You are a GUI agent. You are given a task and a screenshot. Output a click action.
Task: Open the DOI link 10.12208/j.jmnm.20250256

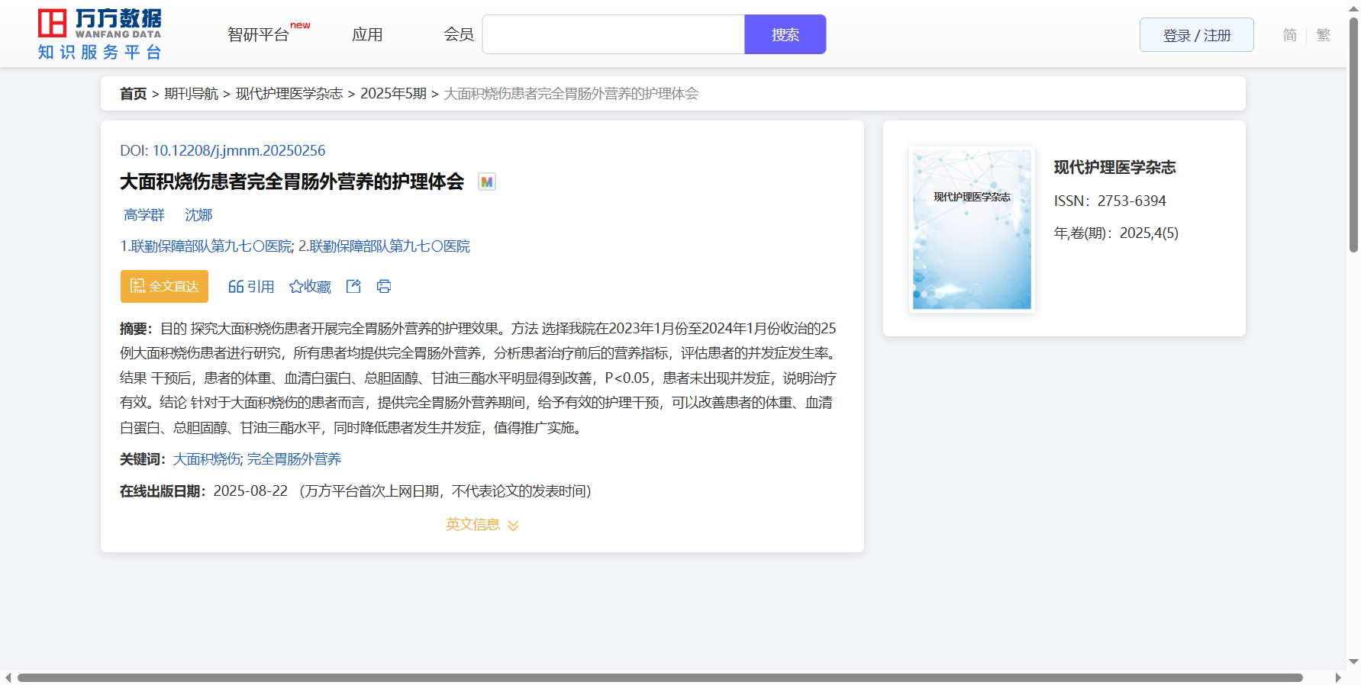(x=238, y=151)
